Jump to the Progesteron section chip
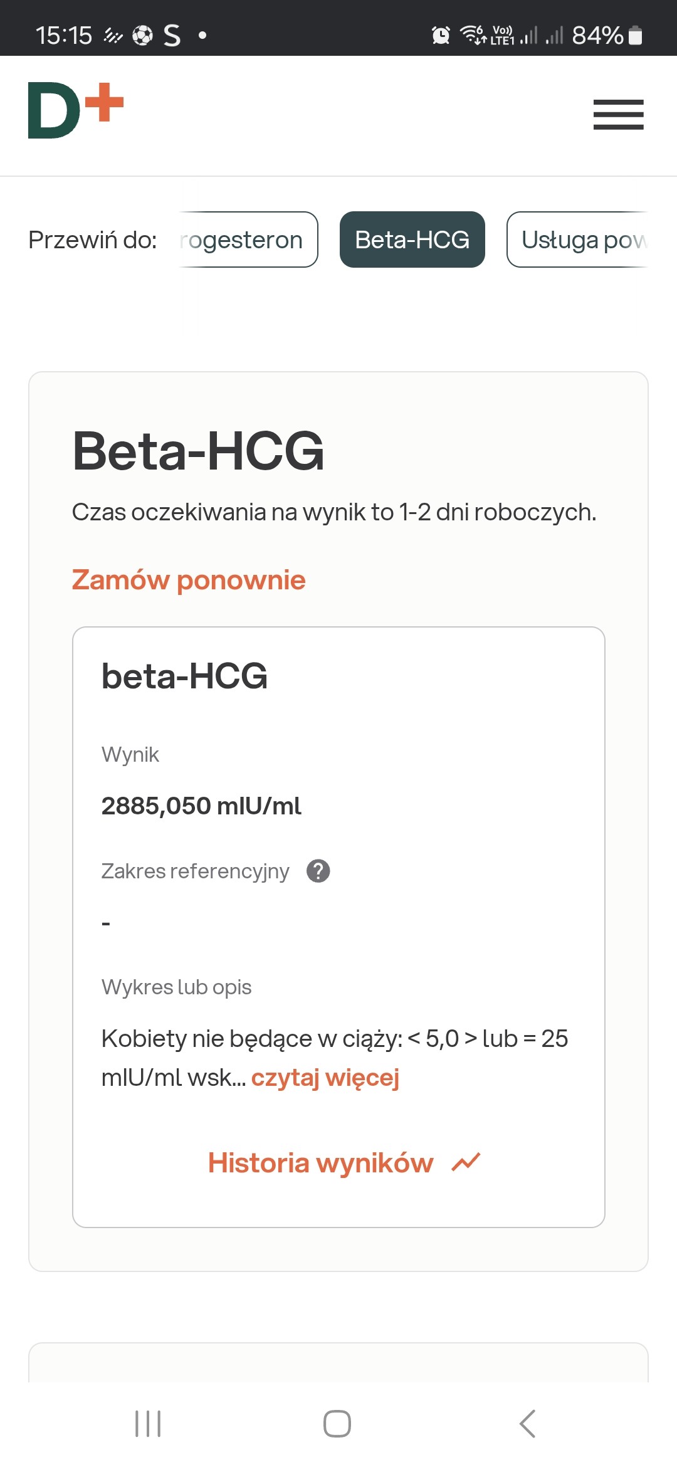The width and height of the screenshot is (677, 1467). pyautogui.click(x=248, y=239)
